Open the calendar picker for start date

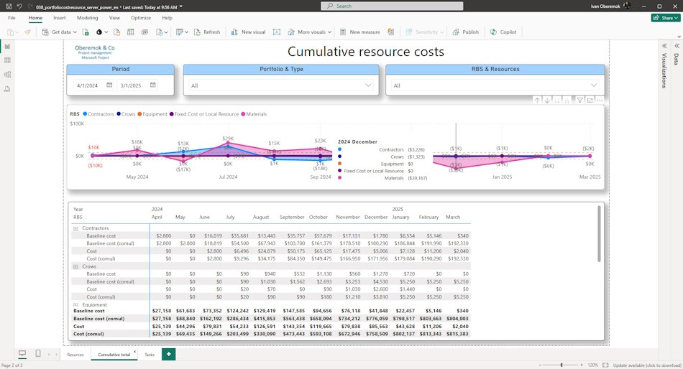[x=109, y=85]
